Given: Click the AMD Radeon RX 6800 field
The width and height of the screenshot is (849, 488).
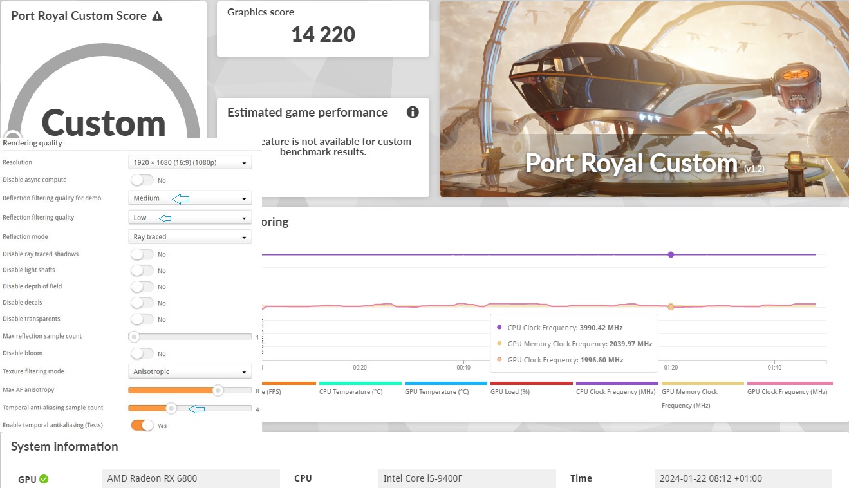Looking at the screenshot, I should click(x=191, y=478).
